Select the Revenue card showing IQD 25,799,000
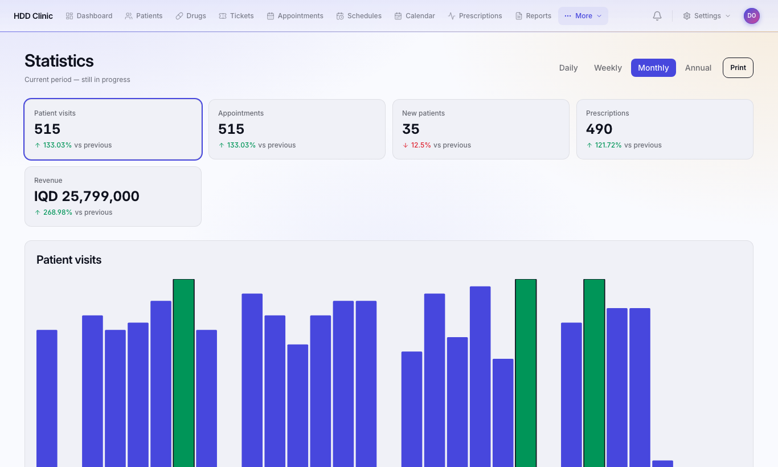Screen dimensions: 778x467 pos(113,196)
